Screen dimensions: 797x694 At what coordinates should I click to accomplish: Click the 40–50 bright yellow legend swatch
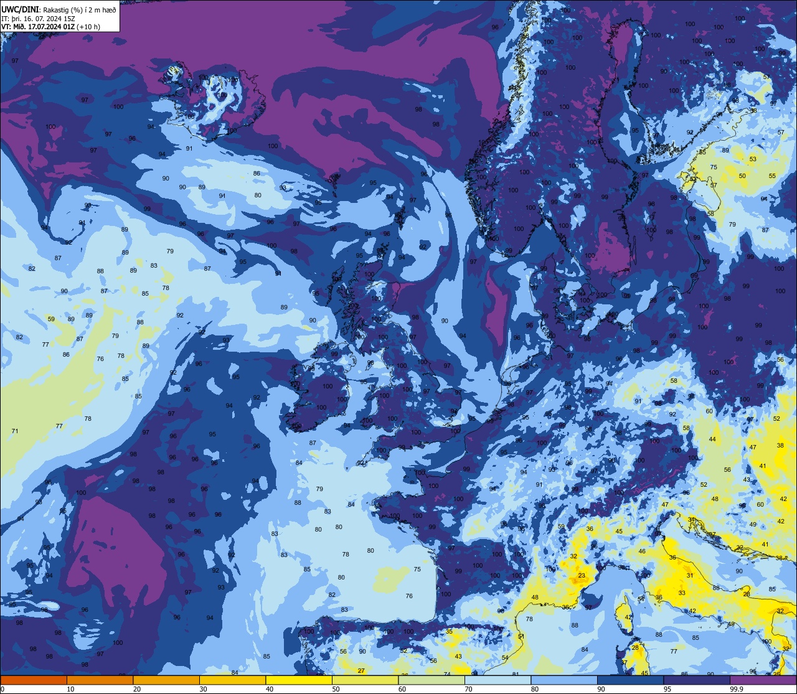coord(299,680)
